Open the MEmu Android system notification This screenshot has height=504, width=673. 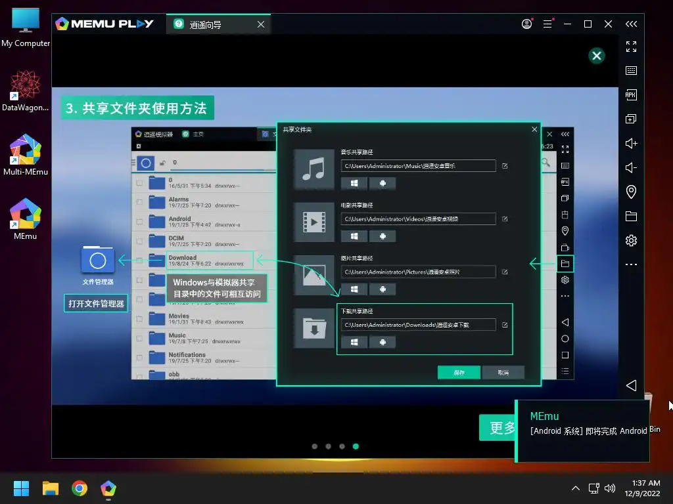click(x=582, y=430)
